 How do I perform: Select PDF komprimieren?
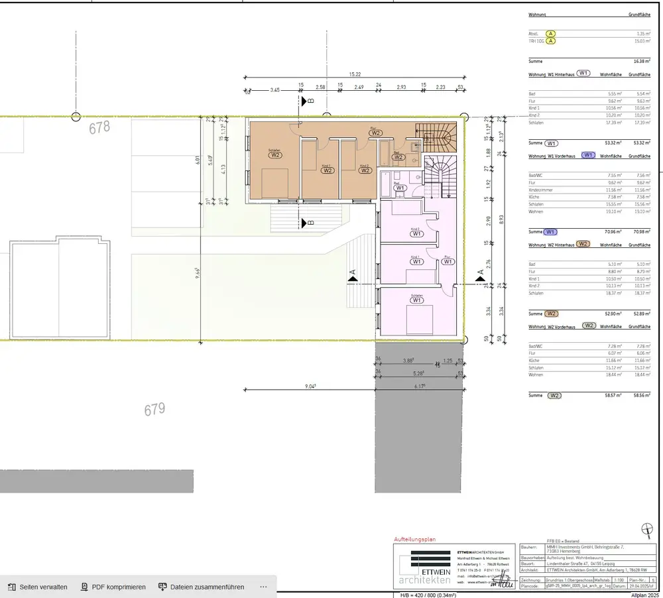click(x=113, y=587)
